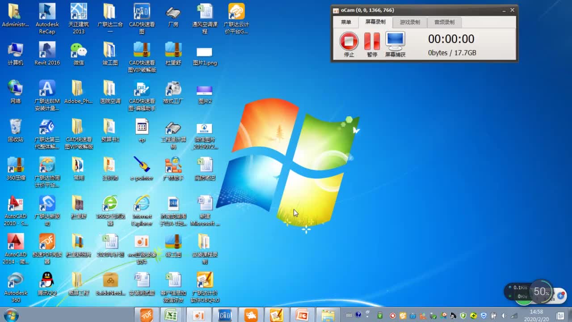Select the 微信 WeChat desktop icon
Viewport: 572px width, 322px height.
(79, 54)
